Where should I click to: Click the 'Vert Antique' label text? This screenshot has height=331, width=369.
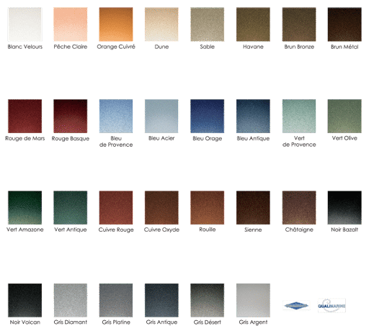(71, 230)
